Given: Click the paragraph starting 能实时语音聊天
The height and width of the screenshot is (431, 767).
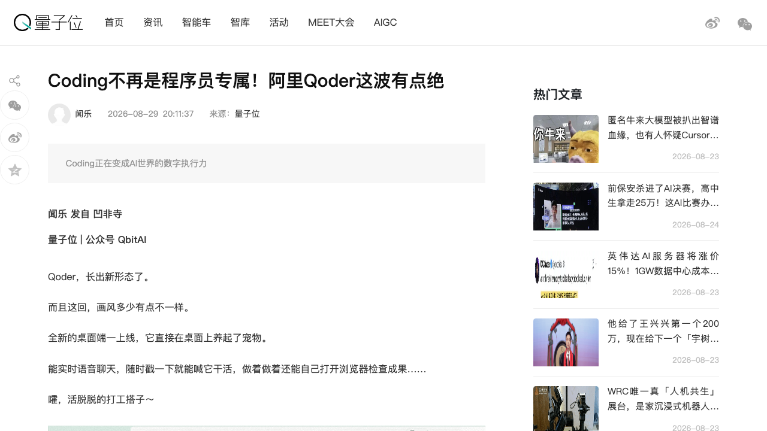Looking at the screenshot, I should pos(237,369).
